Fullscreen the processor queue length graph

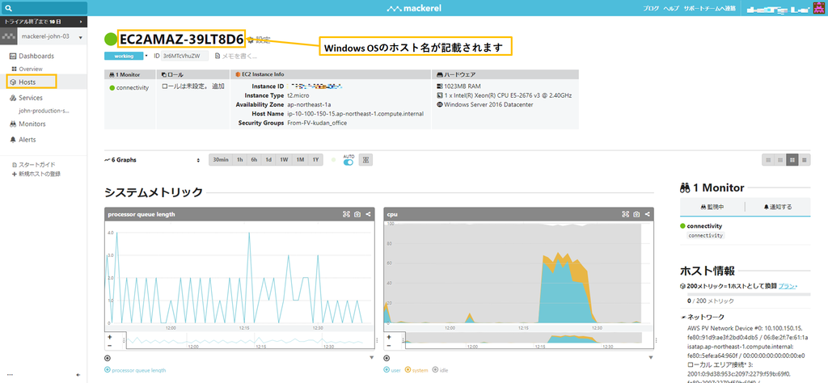tap(346, 214)
